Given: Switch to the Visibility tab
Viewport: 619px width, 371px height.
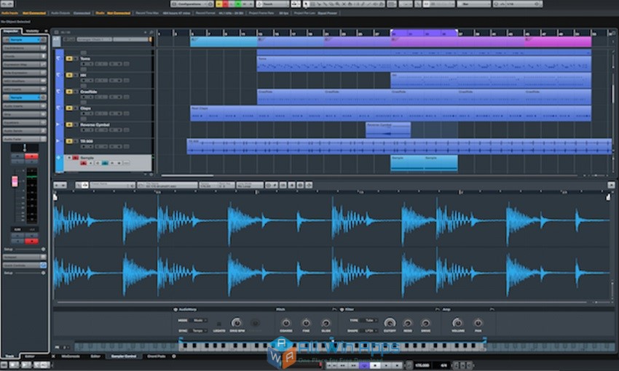Looking at the screenshot, I should [32, 31].
